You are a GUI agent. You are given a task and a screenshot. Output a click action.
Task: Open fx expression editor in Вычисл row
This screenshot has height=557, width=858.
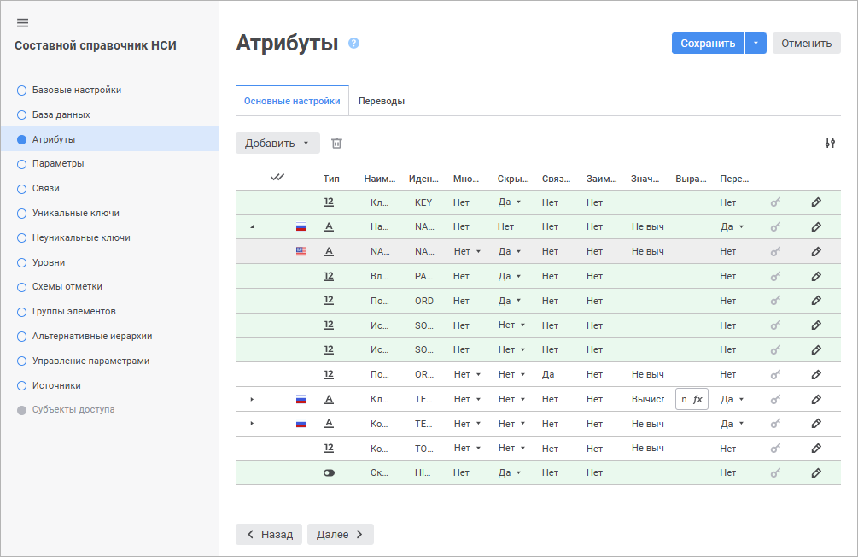pos(697,399)
